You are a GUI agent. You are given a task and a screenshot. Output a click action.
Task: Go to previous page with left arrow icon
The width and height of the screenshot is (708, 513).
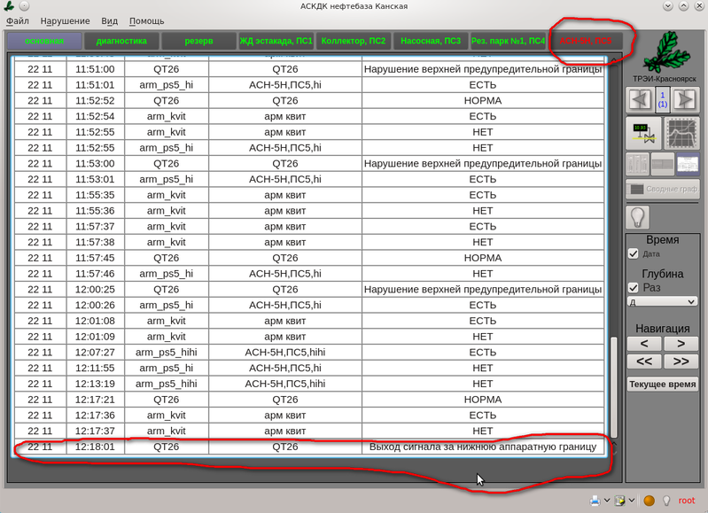point(640,97)
